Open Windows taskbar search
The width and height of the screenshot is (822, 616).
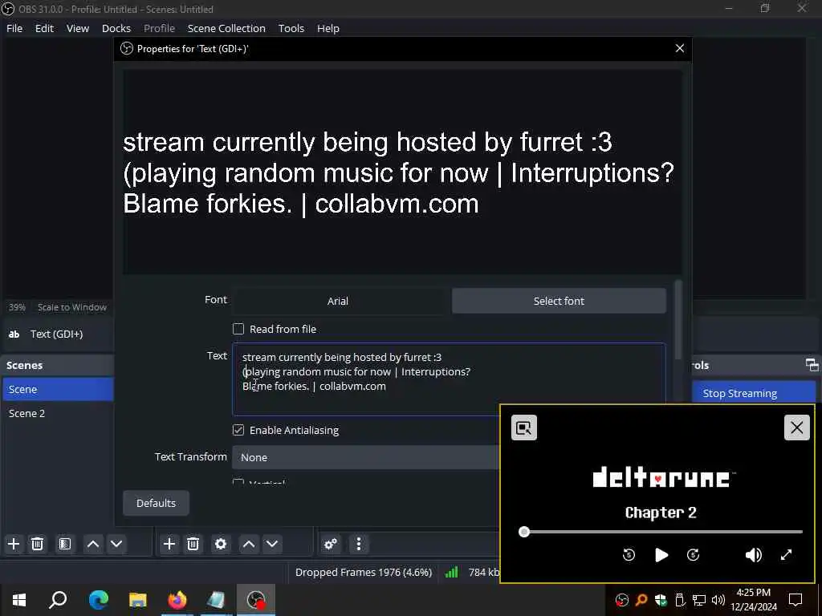click(x=58, y=599)
